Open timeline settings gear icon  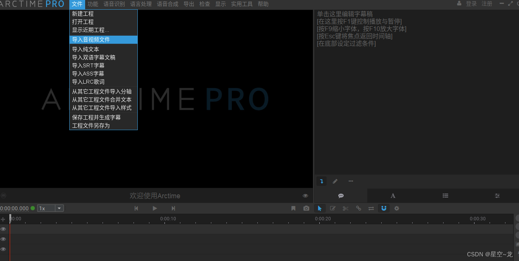point(397,208)
